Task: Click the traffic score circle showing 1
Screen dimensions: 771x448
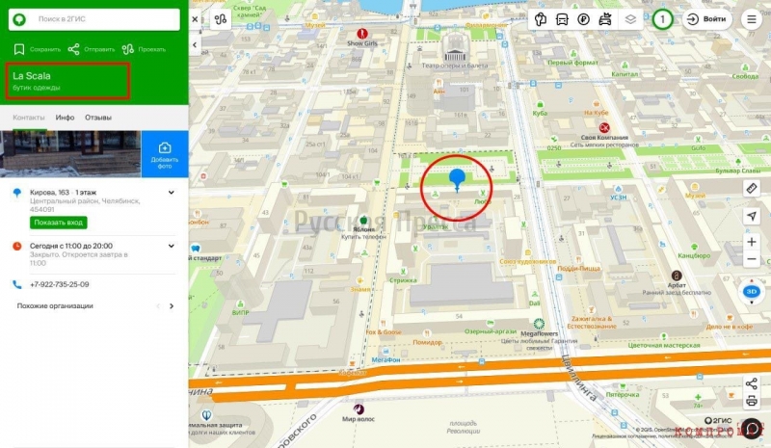Action: point(662,19)
